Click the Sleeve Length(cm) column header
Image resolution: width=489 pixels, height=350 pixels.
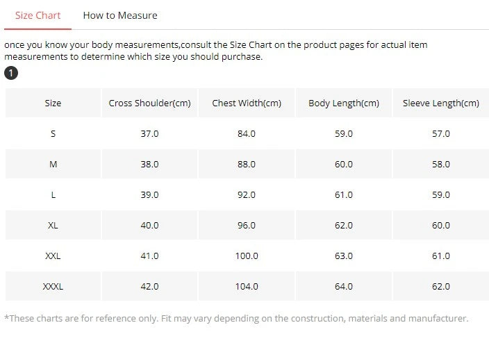point(441,103)
